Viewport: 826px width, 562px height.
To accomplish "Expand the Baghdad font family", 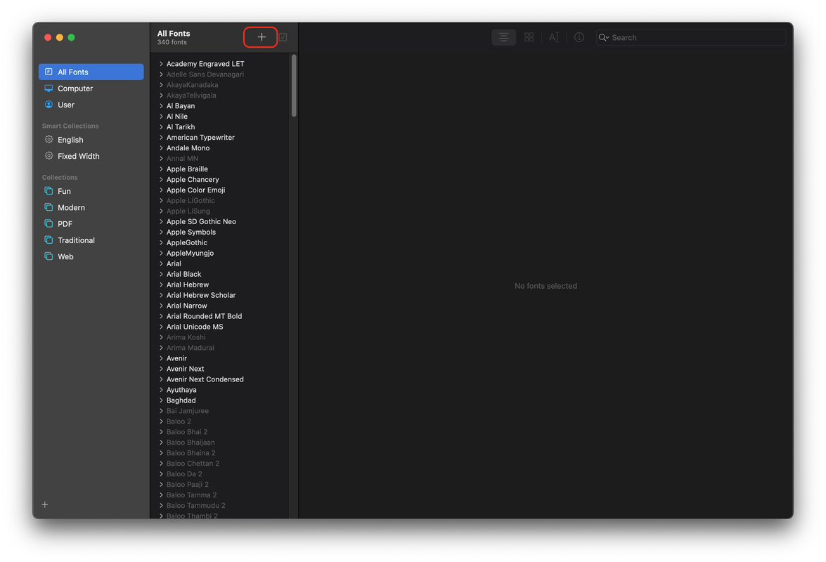I will (161, 400).
